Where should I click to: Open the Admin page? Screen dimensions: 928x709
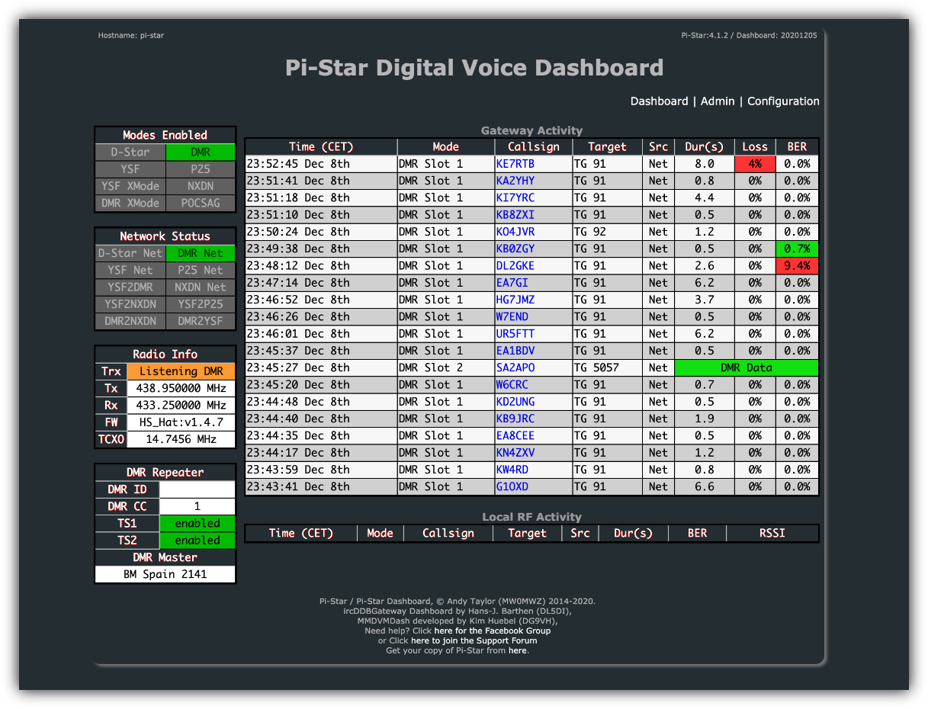718,101
